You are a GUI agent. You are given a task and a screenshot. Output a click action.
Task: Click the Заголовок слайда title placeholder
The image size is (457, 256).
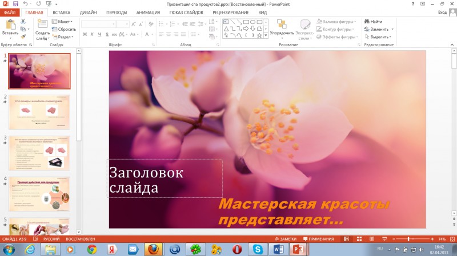(165, 178)
